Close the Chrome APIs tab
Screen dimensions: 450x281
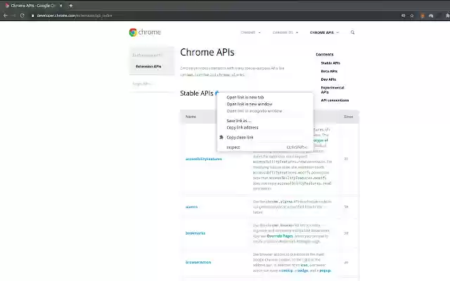point(61,6)
